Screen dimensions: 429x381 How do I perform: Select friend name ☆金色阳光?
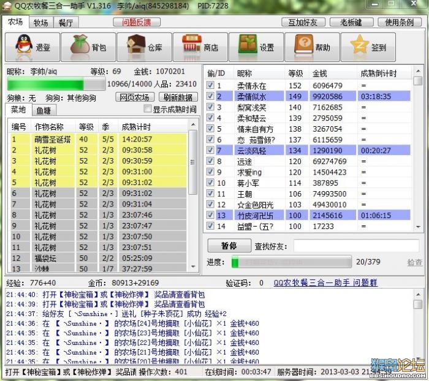(x=256, y=205)
